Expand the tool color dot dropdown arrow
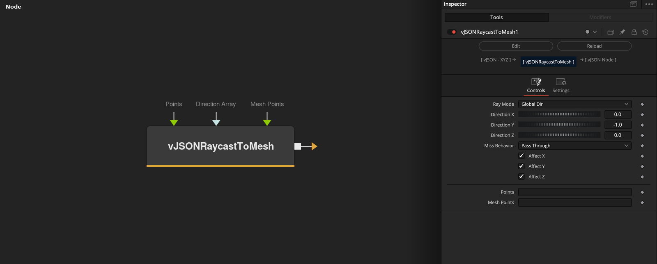657x264 pixels. tap(595, 32)
